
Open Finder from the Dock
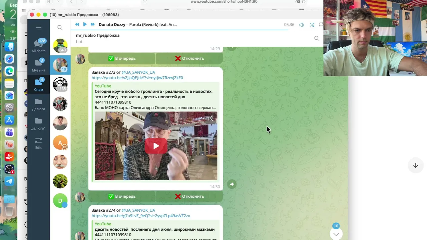(x=9, y=47)
